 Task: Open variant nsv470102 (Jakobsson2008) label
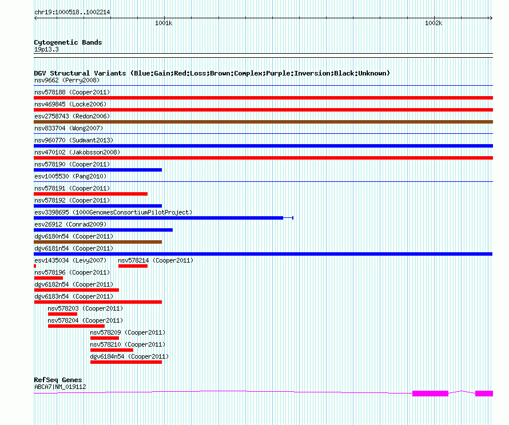(x=77, y=152)
